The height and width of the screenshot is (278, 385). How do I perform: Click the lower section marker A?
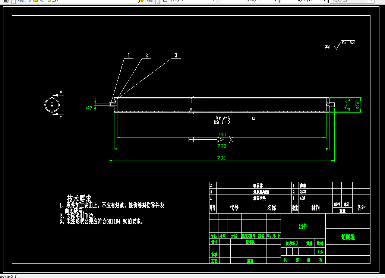coord(61,118)
